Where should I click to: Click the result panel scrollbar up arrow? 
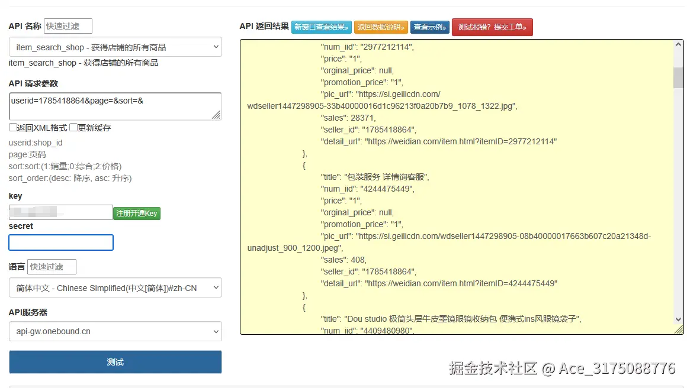678,44
